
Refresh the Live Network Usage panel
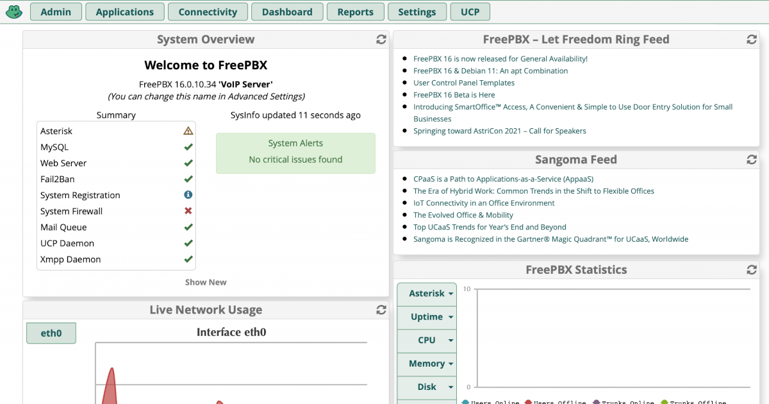[x=381, y=310]
